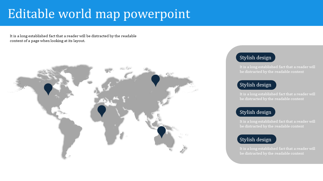
Task: Click the third "Stylish design" pill label
Action: pos(256,112)
